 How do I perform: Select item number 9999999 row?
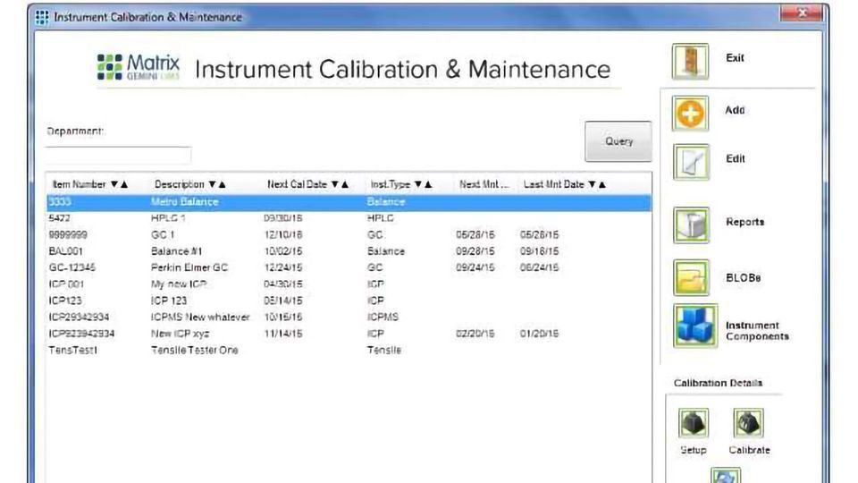tap(349, 235)
